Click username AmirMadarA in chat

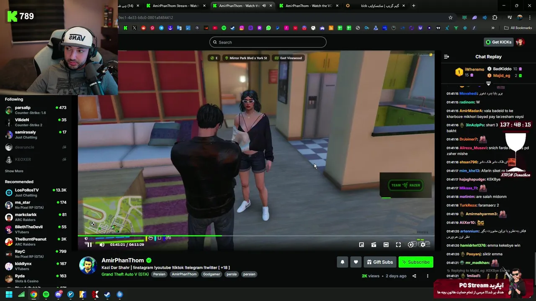click(x=471, y=111)
